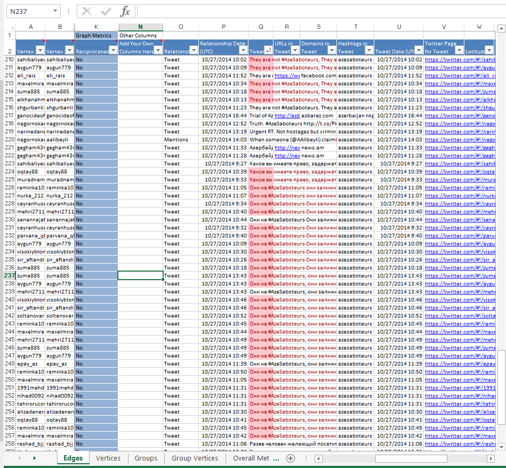Select column Q header
The image size is (506, 468).
(x=261, y=27)
